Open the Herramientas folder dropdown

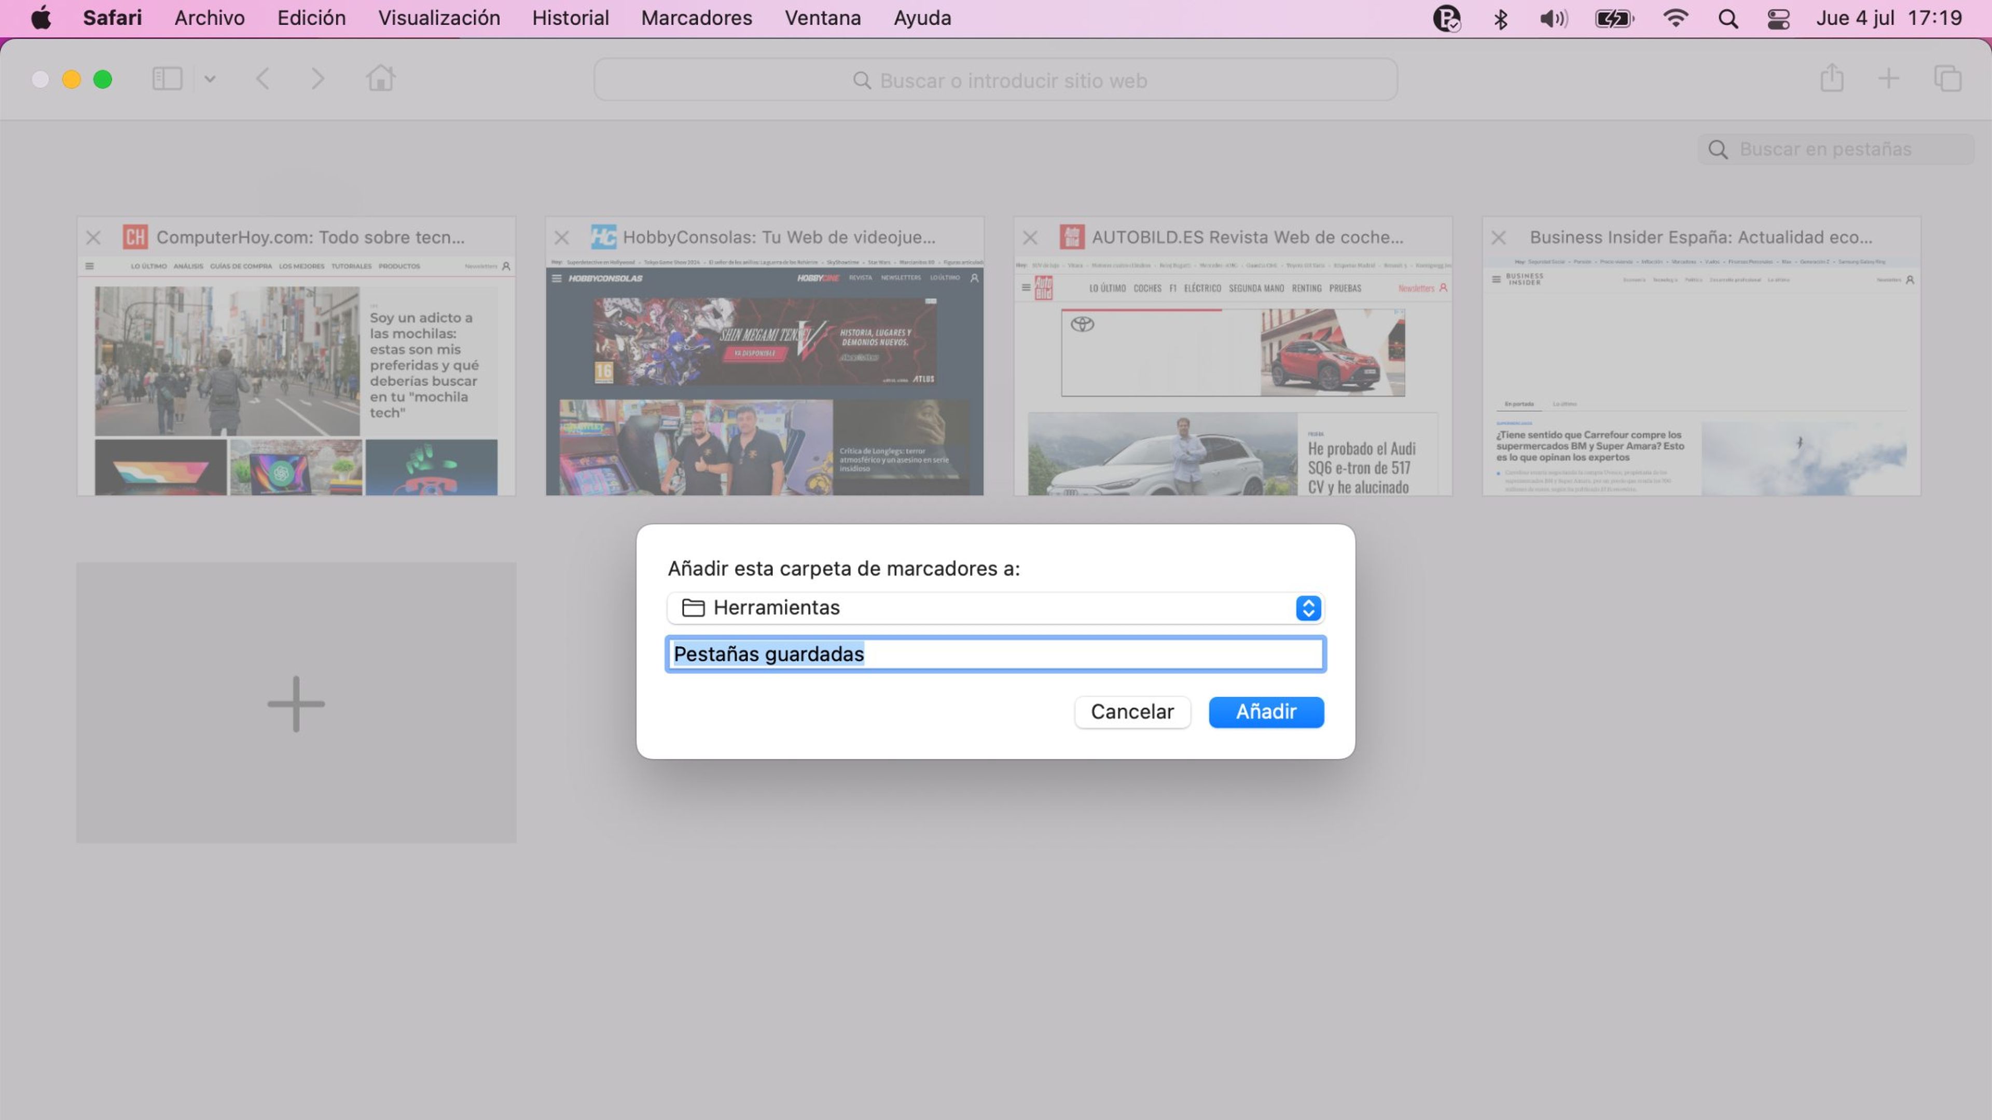click(x=995, y=608)
